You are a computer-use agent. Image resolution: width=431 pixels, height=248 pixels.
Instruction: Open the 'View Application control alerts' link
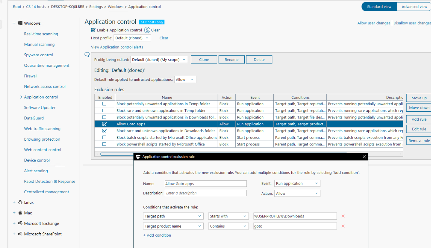coord(117,47)
